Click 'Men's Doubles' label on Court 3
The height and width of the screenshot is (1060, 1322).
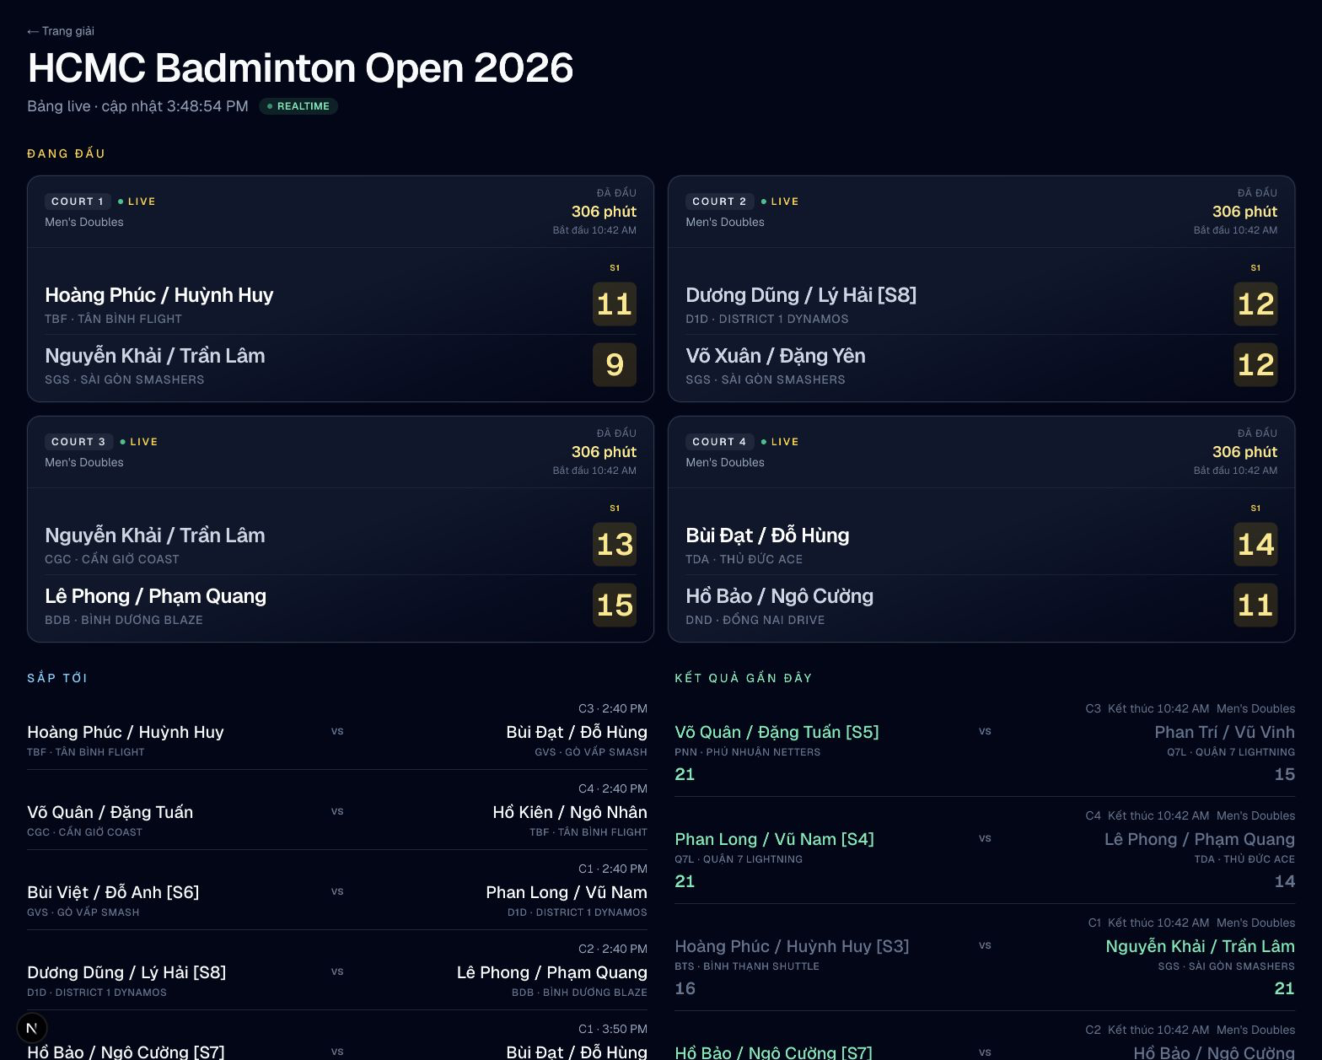pos(84,462)
